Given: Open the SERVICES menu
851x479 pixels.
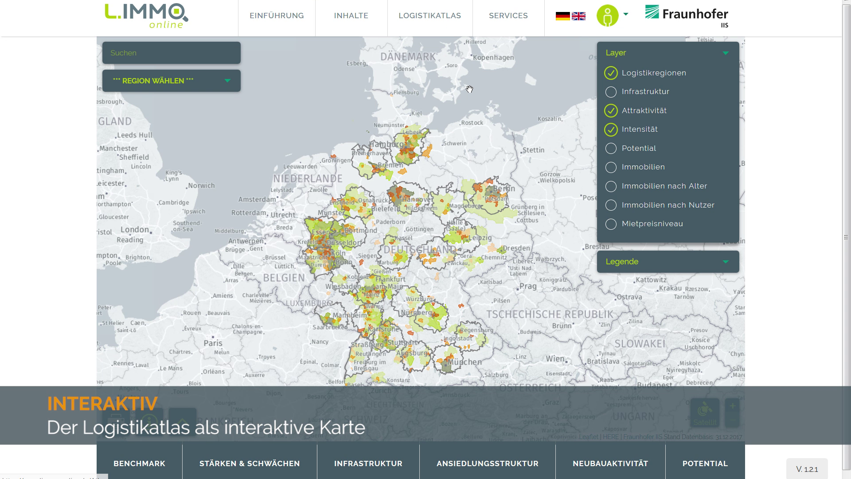Looking at the screenshot, I should tap(508, 16).
